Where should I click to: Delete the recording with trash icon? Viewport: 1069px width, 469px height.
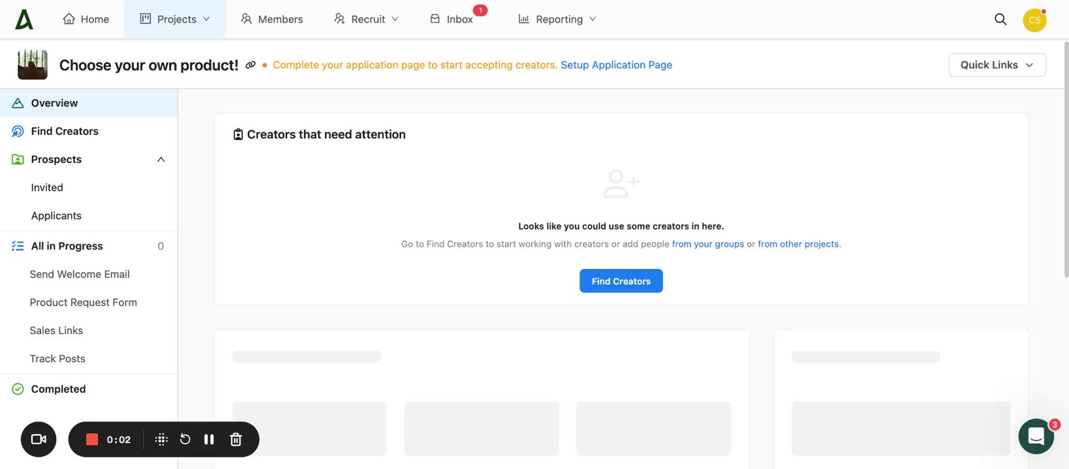tap(236, 440)
